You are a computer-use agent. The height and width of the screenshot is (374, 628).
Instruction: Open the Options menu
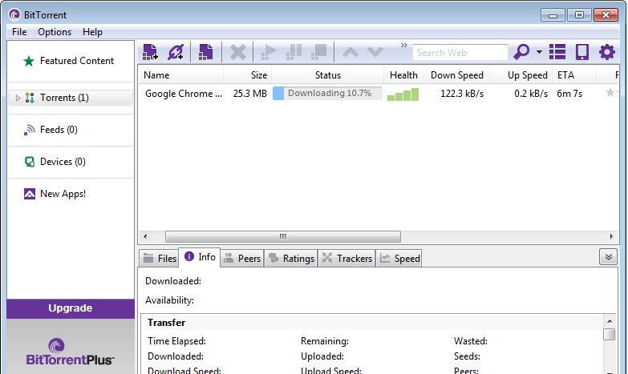click(x=55, y=32)
